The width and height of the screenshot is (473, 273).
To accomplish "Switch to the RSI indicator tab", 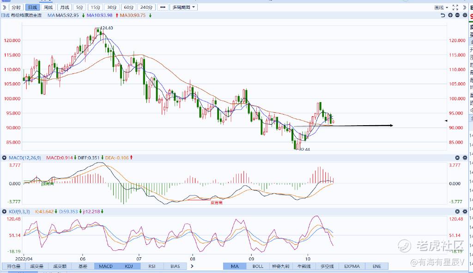I will (152, 266).
